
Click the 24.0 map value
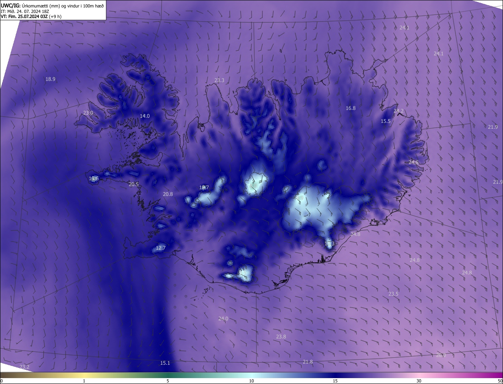[x=223, y=318]
